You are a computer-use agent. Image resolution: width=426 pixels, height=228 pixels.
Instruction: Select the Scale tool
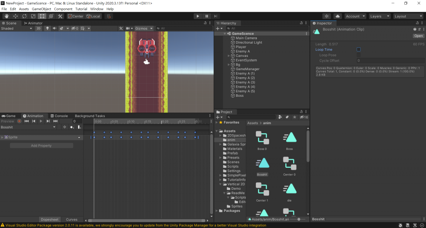tap(33, 16)
